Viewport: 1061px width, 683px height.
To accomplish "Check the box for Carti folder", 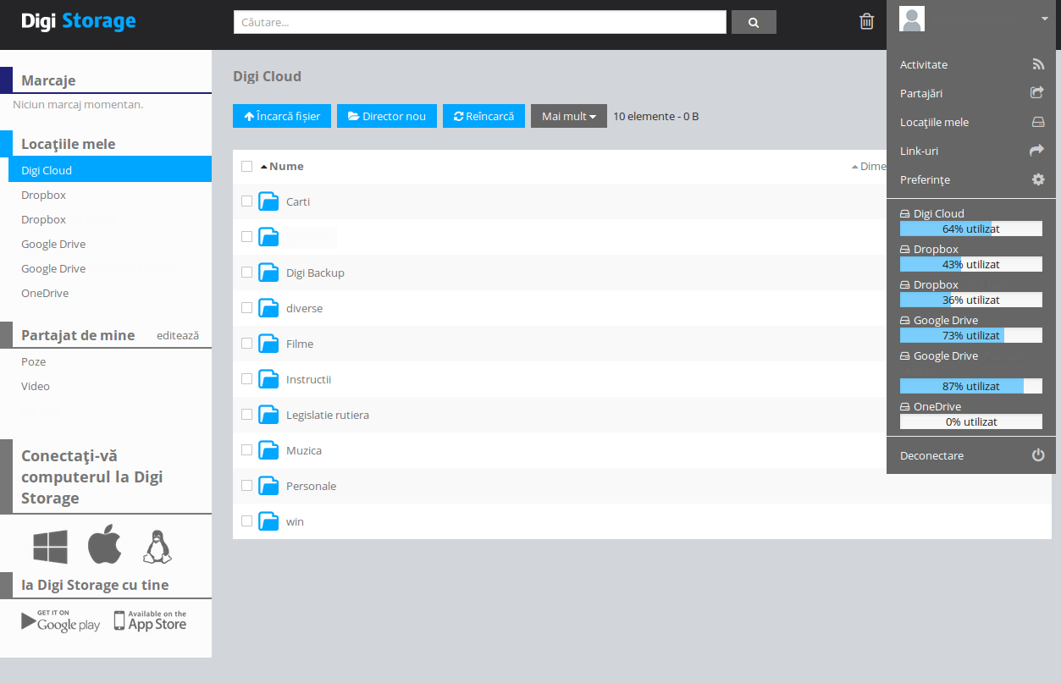I will pos(246,201).
